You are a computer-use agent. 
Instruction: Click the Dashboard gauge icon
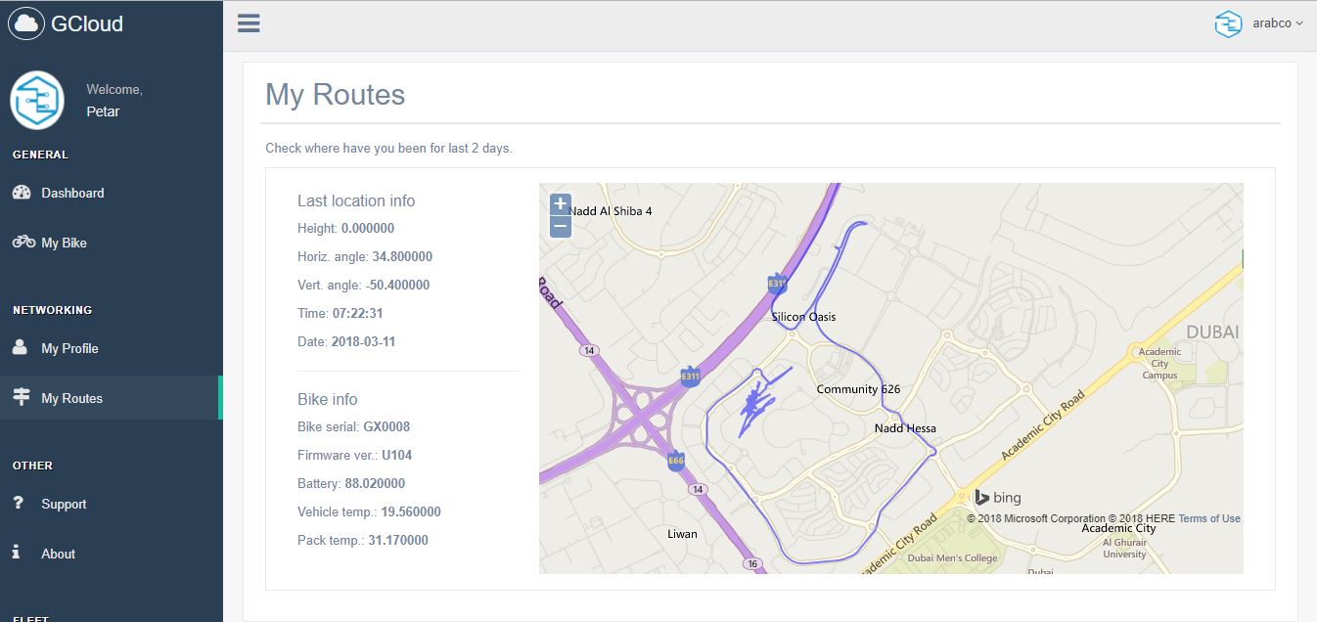coord(22,193)
